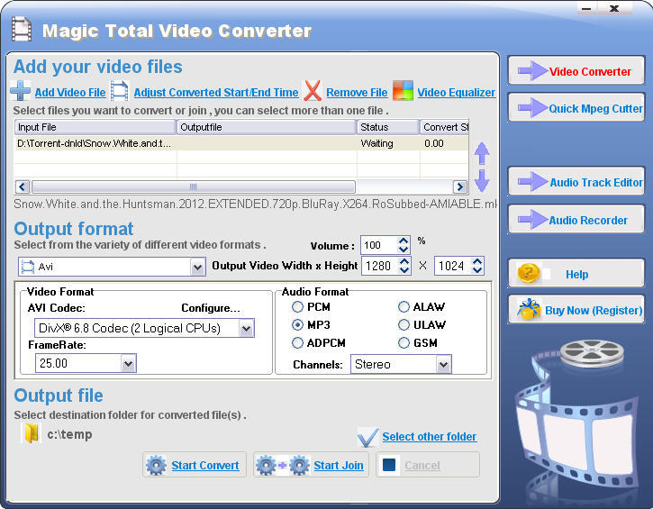653x509 pixels.
Task: Click the Outputfile column header
Action: (x=267, y=127)
